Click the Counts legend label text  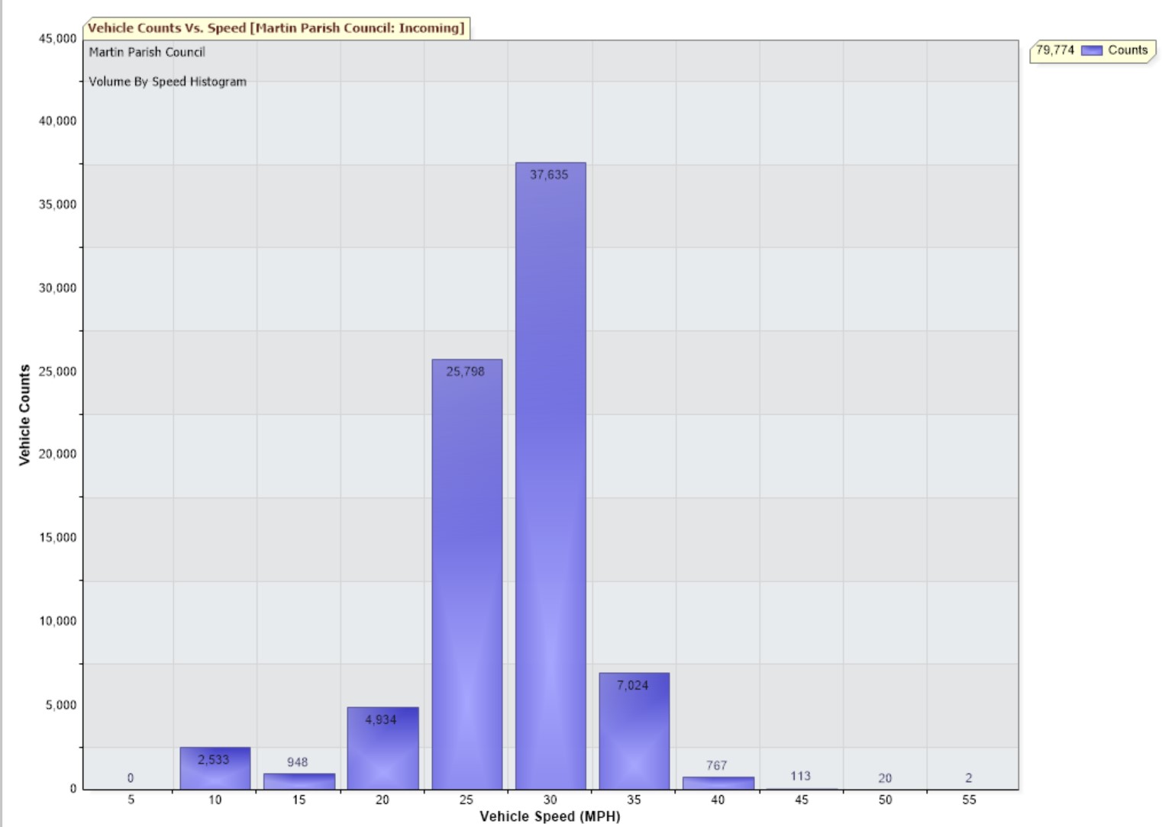pyautogui.click(x=1128, y=50)
